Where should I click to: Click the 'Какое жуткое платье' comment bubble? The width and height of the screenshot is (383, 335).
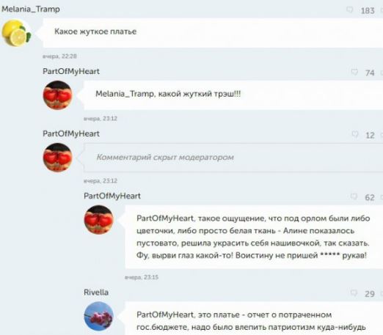[213, 33]
